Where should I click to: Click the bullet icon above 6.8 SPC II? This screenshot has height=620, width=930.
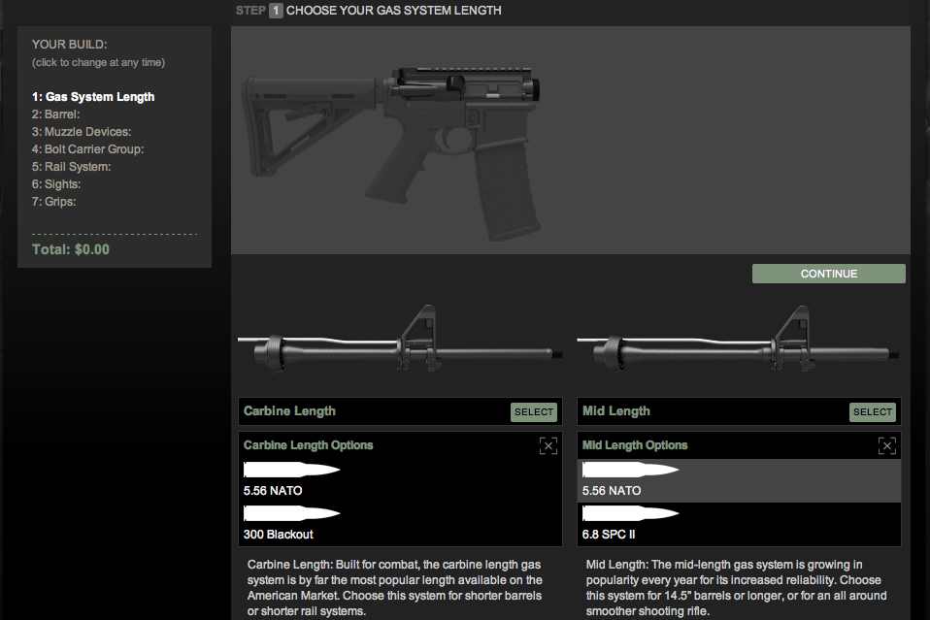[x=630, y=513]
